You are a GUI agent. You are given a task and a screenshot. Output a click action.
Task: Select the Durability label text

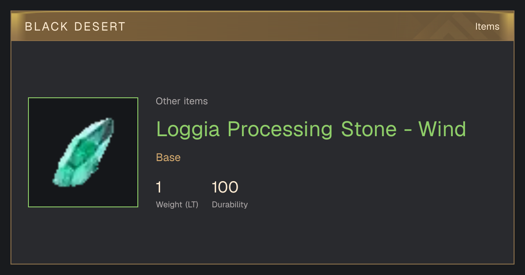tap(230, 205)
